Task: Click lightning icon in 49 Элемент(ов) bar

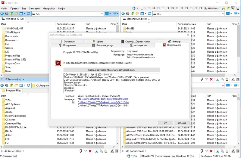Action: tap(81, 151)
